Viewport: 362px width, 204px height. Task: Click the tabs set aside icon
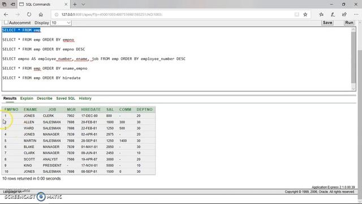4,5
